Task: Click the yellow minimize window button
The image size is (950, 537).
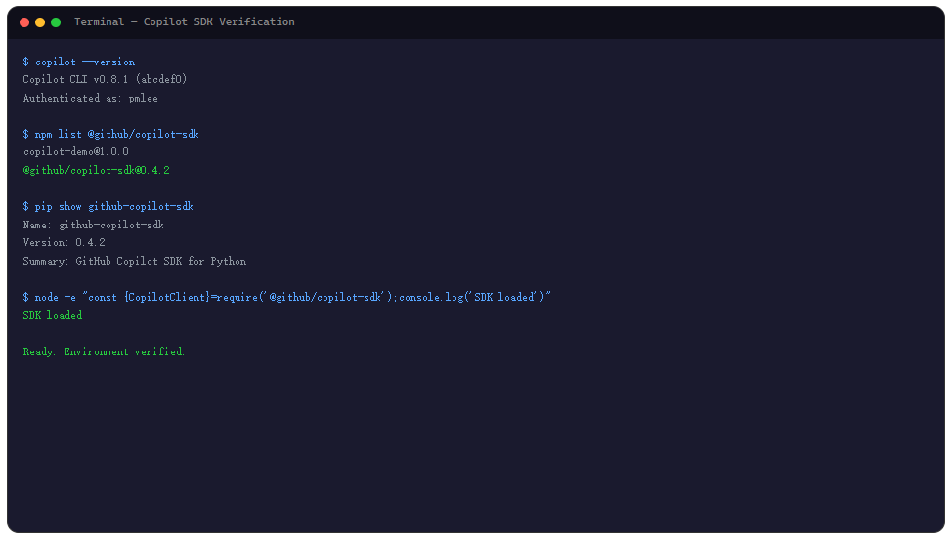Action: [40, 22]
